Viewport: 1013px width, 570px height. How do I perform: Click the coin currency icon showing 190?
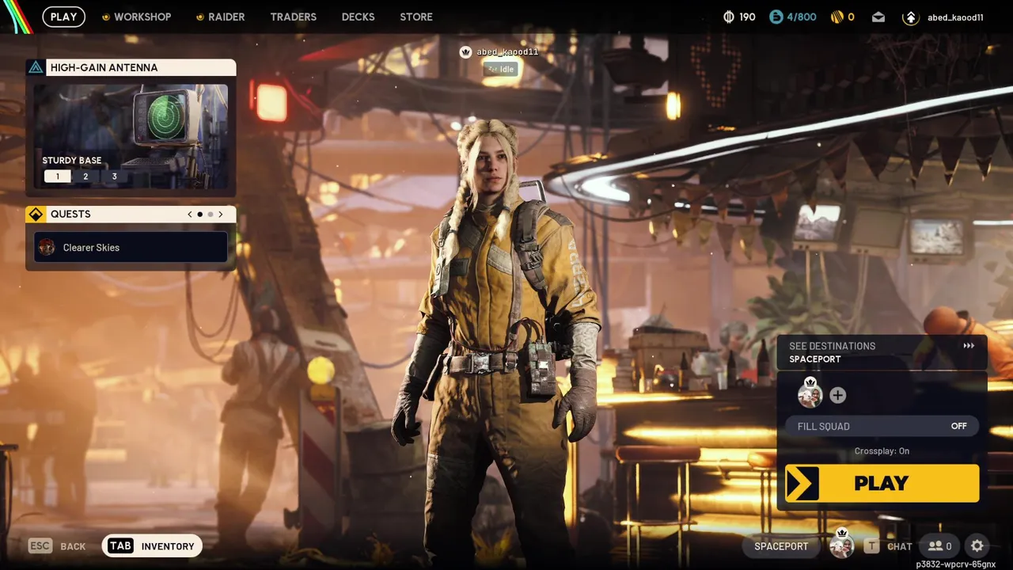tap(729, 17)
